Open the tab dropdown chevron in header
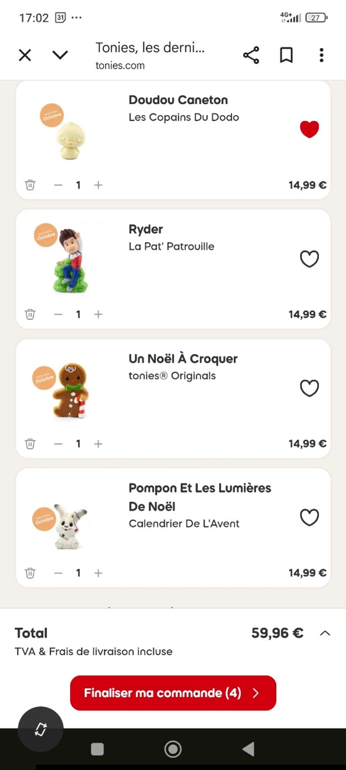The image size is (346, 770). [60, 55]
